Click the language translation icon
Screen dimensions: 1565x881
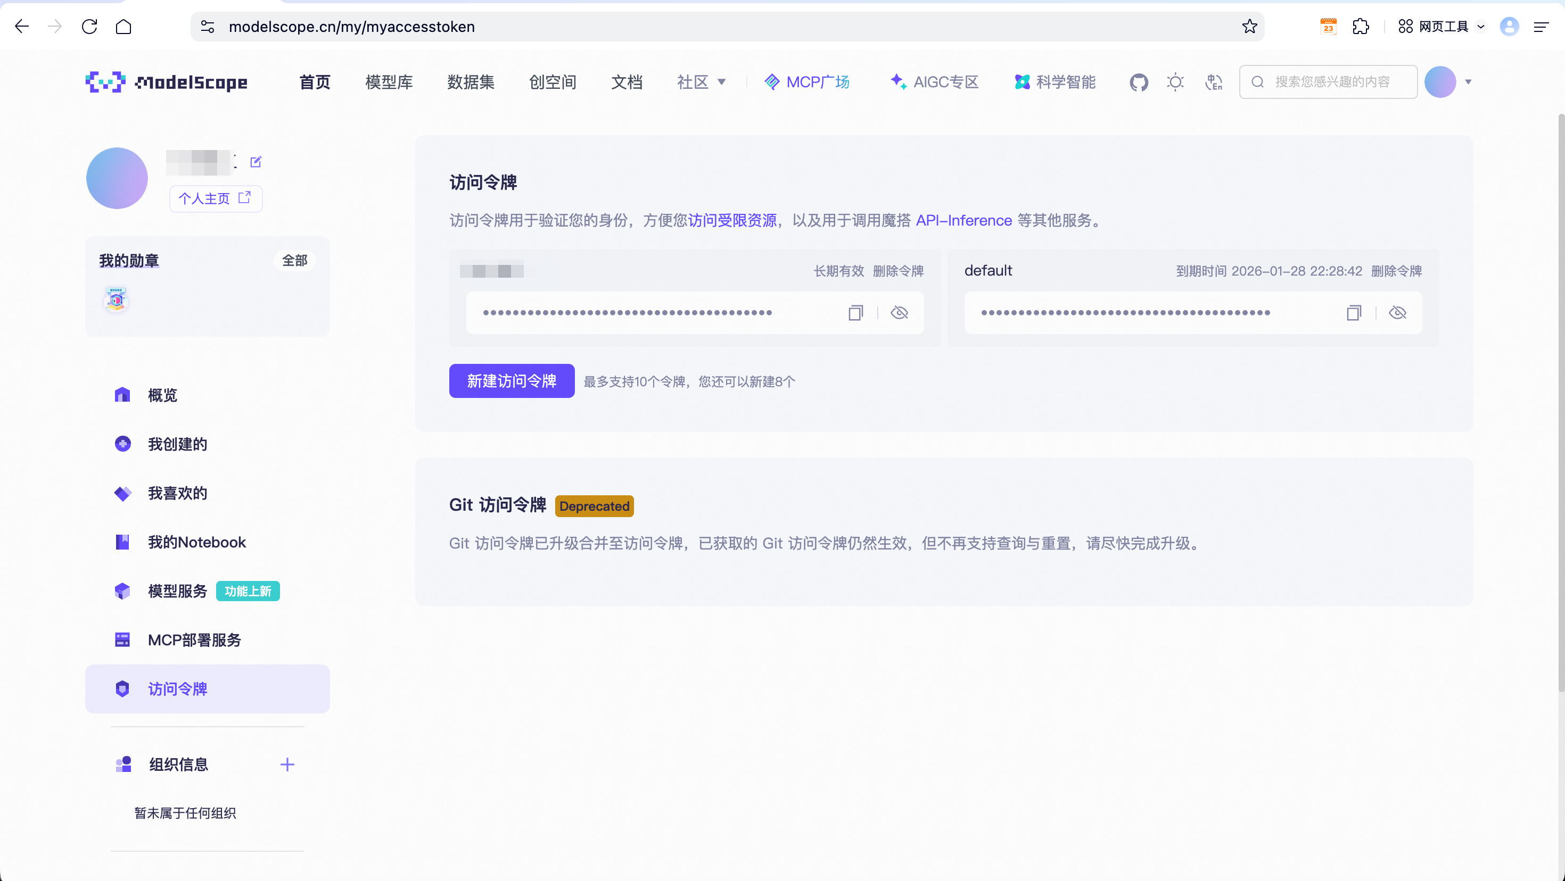click(1213, 82)
